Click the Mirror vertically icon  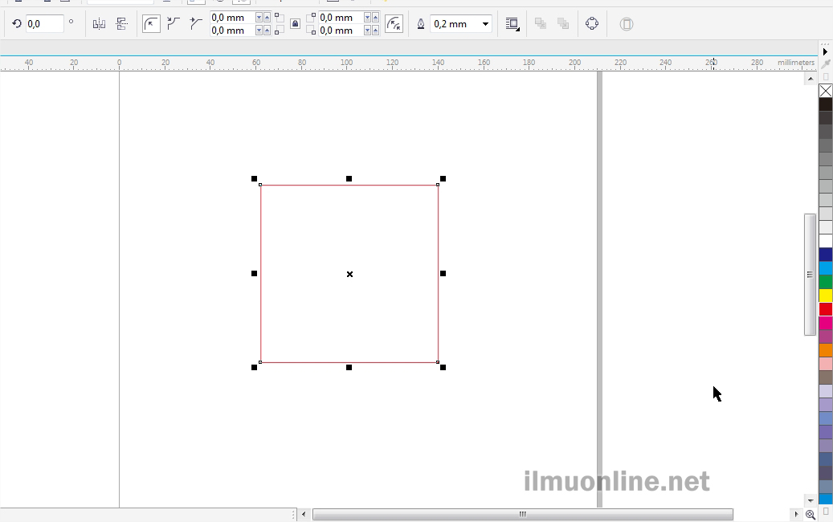pyautogui.click(x=122, y=24)
